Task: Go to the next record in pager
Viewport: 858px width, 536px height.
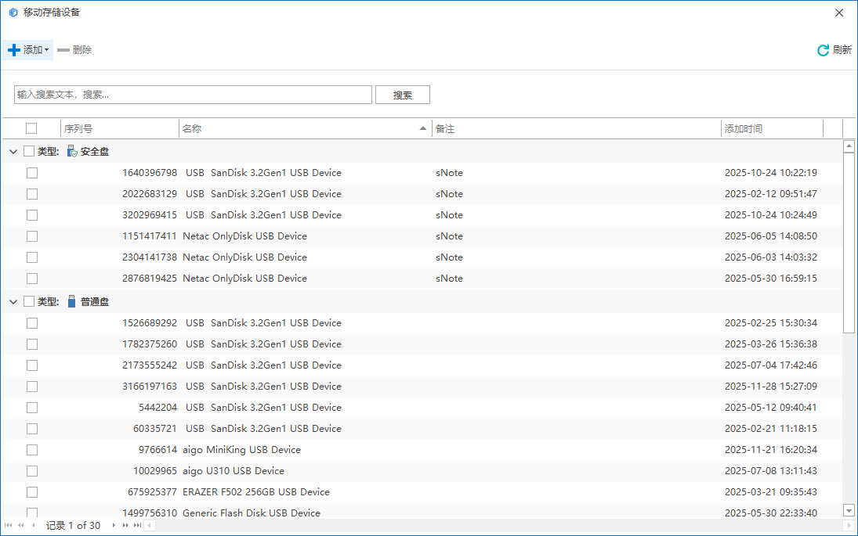Action: pos(114,525)
